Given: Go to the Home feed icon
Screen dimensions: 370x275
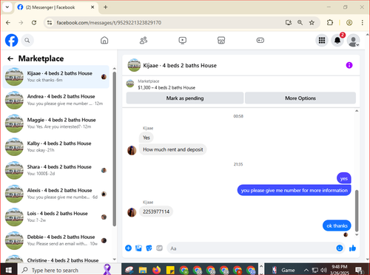Looking at the screenshot, I should (x=104, y=40).
